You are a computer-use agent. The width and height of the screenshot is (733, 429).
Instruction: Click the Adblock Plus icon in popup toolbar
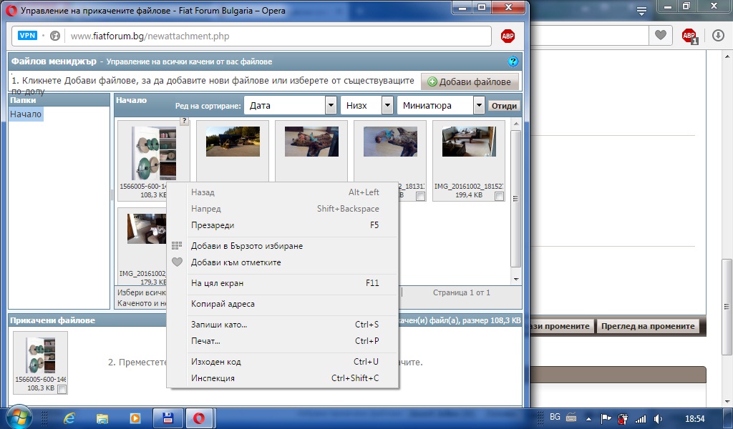(508, 36)
